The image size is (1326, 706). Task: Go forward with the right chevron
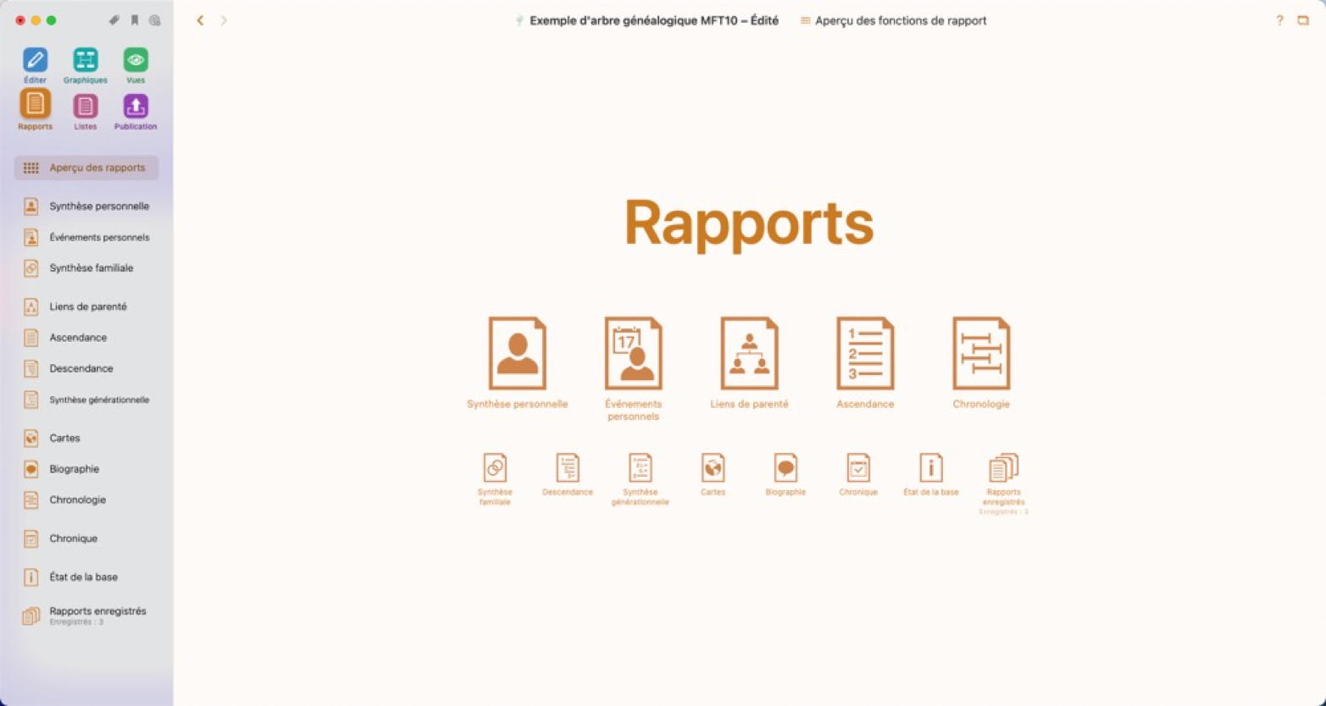pos(224,20)
